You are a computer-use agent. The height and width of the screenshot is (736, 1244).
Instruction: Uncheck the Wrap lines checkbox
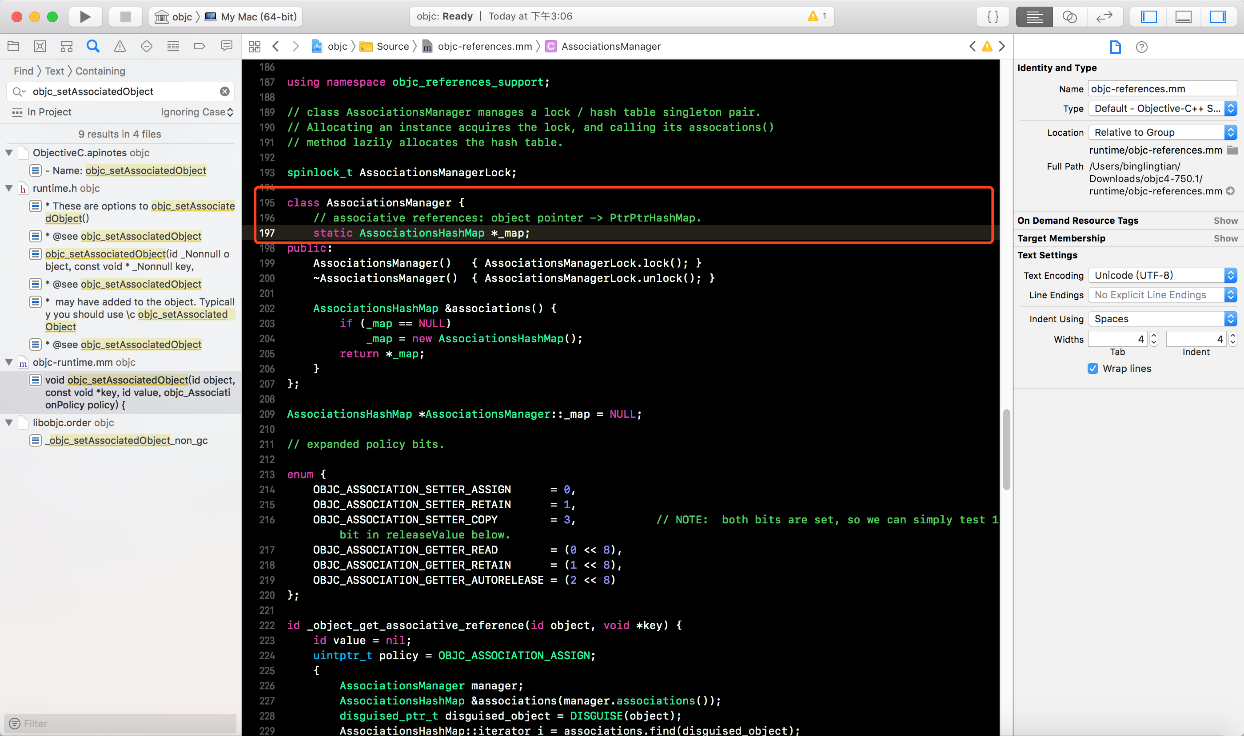pos(1092,368)
